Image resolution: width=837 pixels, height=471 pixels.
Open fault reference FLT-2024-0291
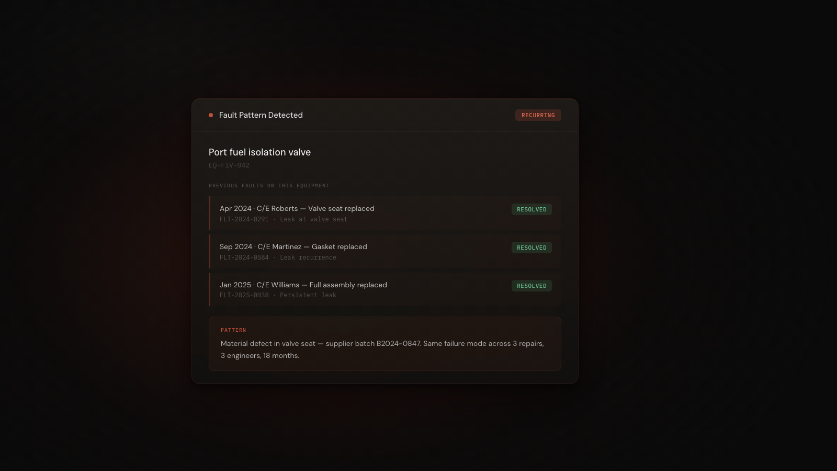click(244, 219)
